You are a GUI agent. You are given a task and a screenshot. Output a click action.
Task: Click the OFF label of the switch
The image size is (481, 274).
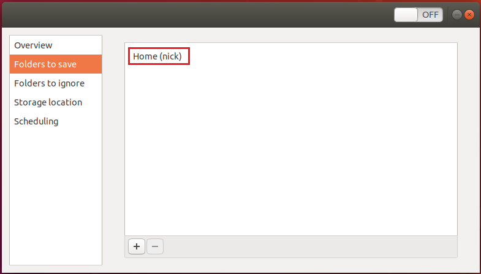tap(430, 15)
